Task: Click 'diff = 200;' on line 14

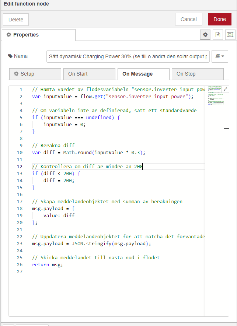Action: click(59, 180)
